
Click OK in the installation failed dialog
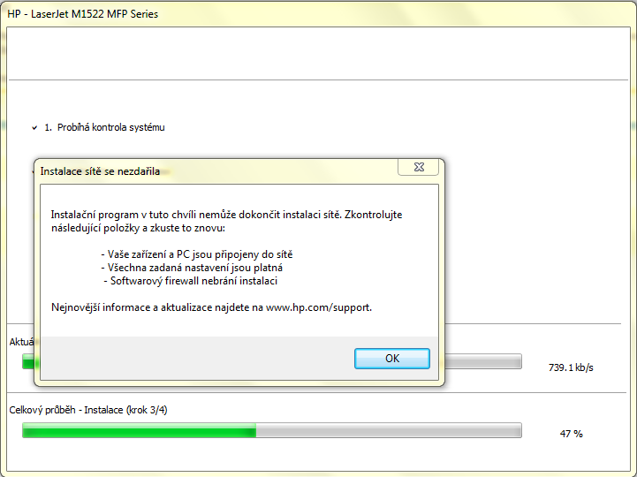click(x=392, y=359)
